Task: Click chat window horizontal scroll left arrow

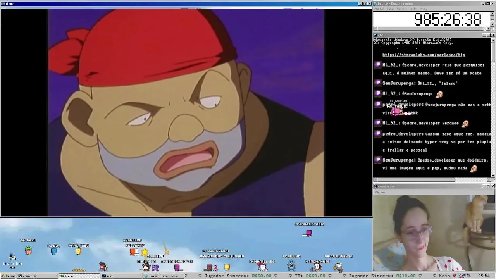Action: 375,180
